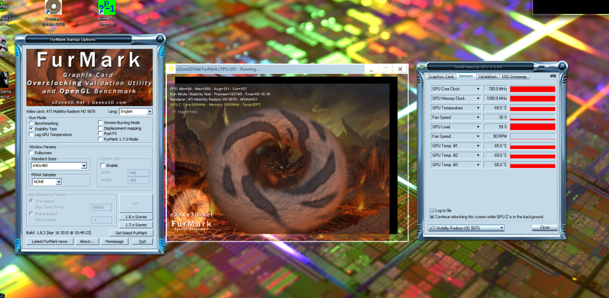Click the camera icon in GPU-Z window
This screenshot has height=298, width=609.
pos(552,76)
